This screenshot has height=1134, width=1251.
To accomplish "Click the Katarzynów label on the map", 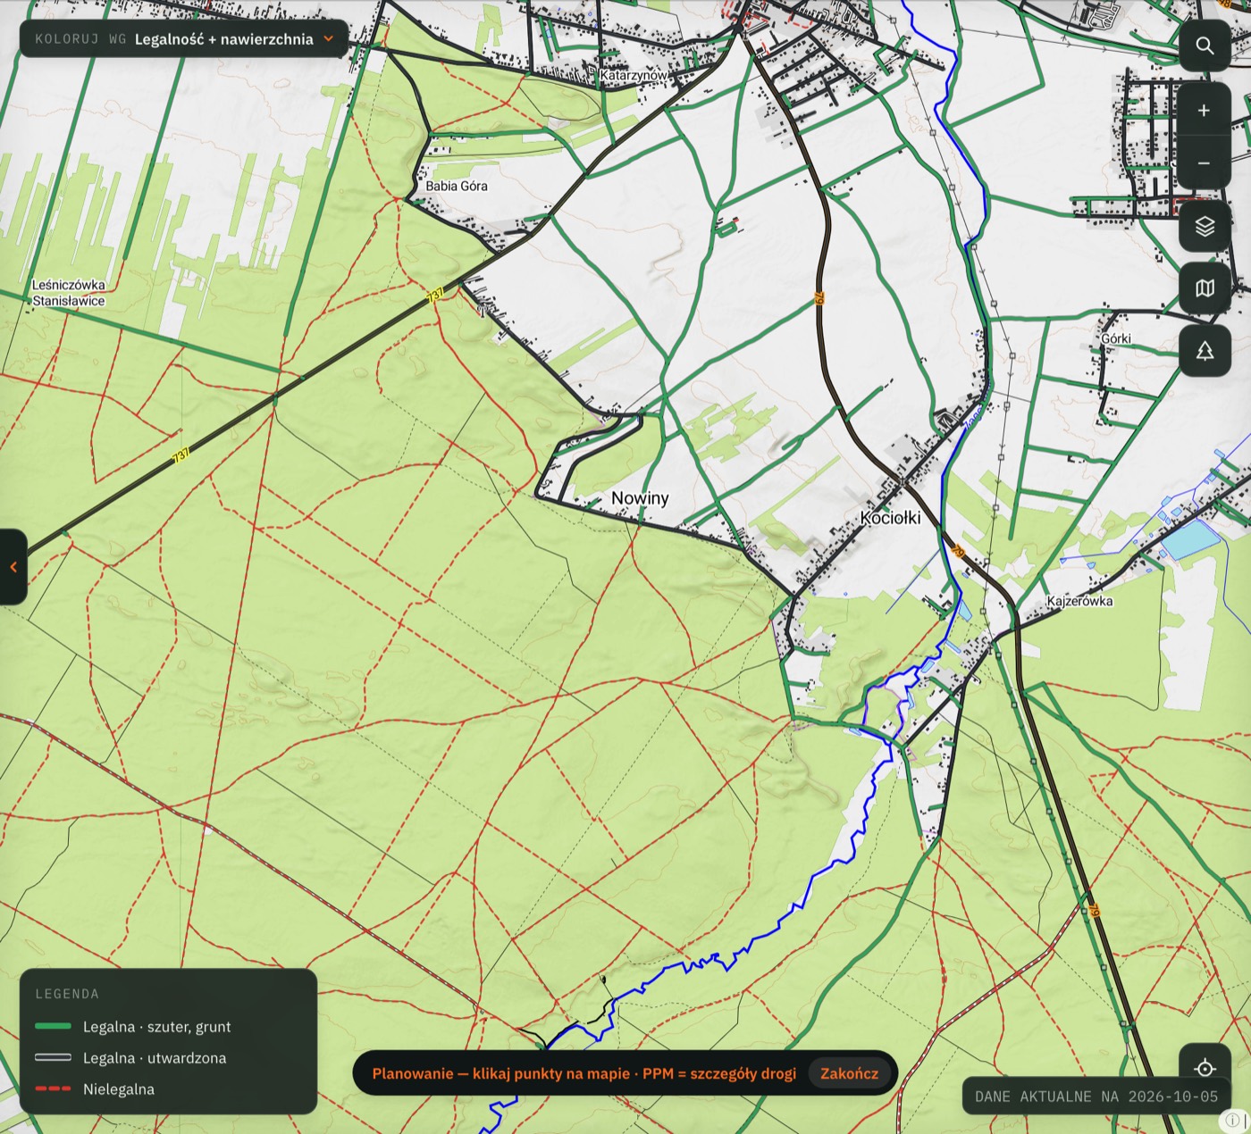I will point(634,76).
